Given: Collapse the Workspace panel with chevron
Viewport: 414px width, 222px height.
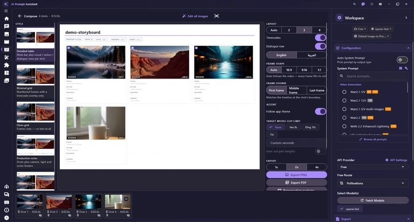Looking at the screenshot, I should (x=406, y=18).
